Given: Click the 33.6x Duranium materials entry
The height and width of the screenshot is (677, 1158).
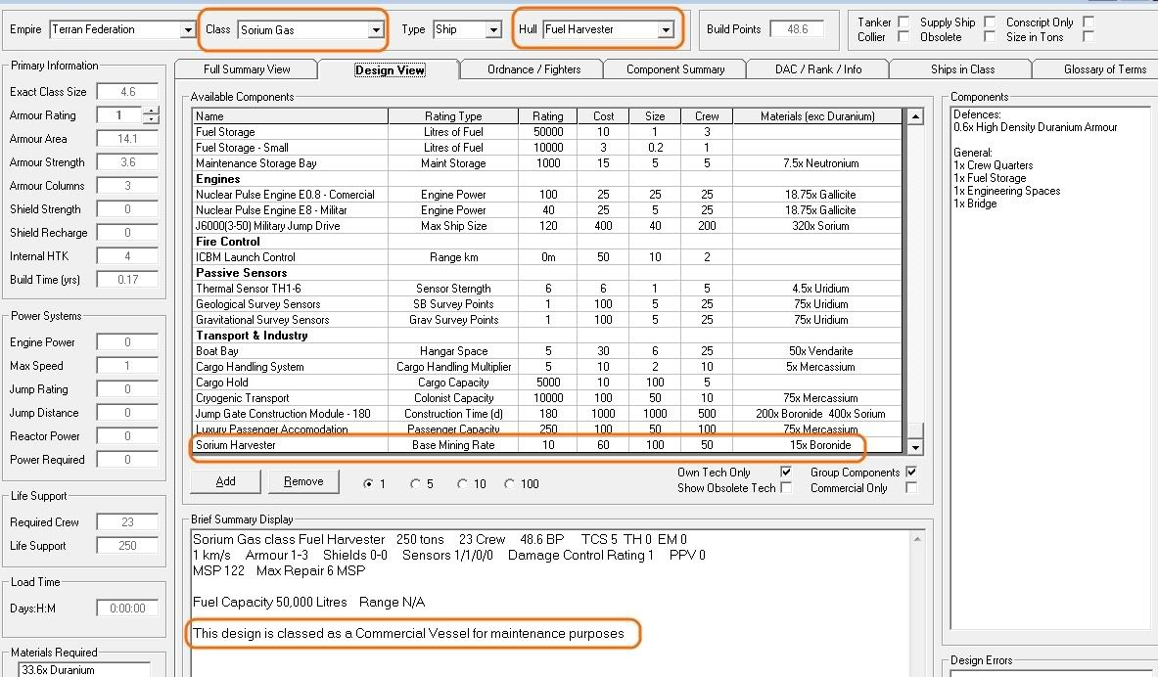Looking at the screenshot, I should [59, 670].
